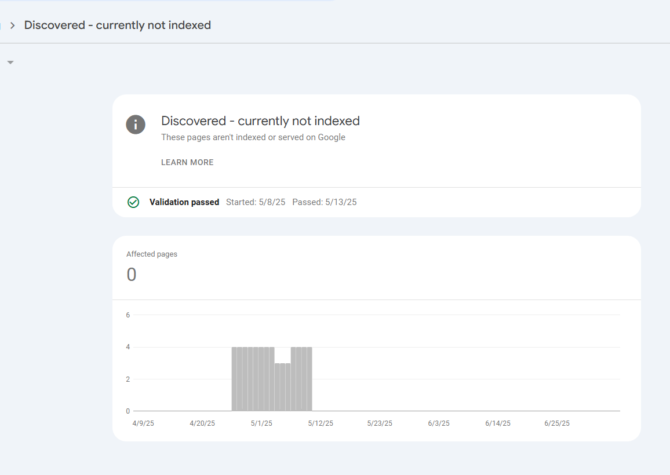The image size is (670, 475).
Task: Select the shorter dip bar in the chart
Action: point(281,385)
